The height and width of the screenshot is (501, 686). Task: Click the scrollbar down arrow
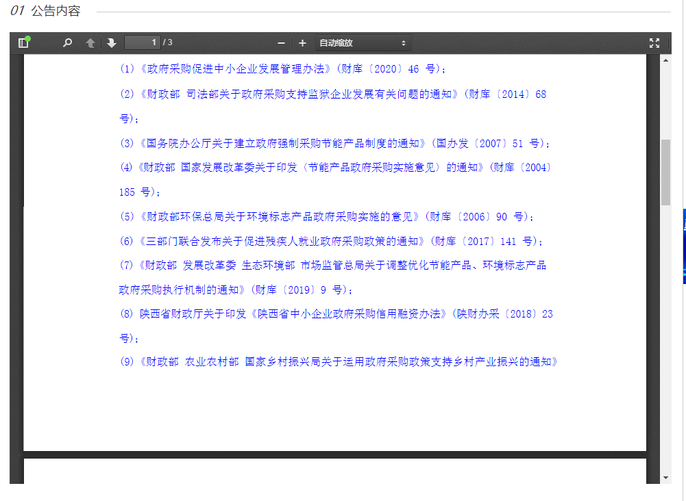click(665, 477)
